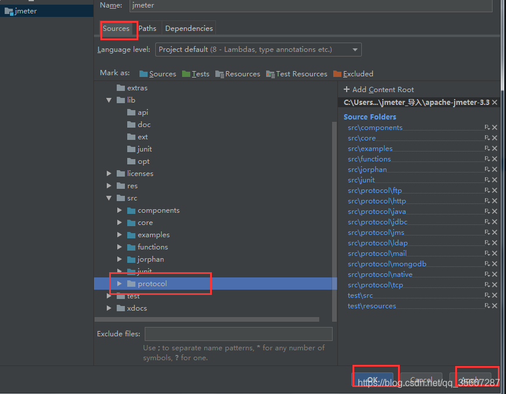Edit package prefix for src\protocol\http
This screenshot has height=394, width=506.
[x=487, y=200]
